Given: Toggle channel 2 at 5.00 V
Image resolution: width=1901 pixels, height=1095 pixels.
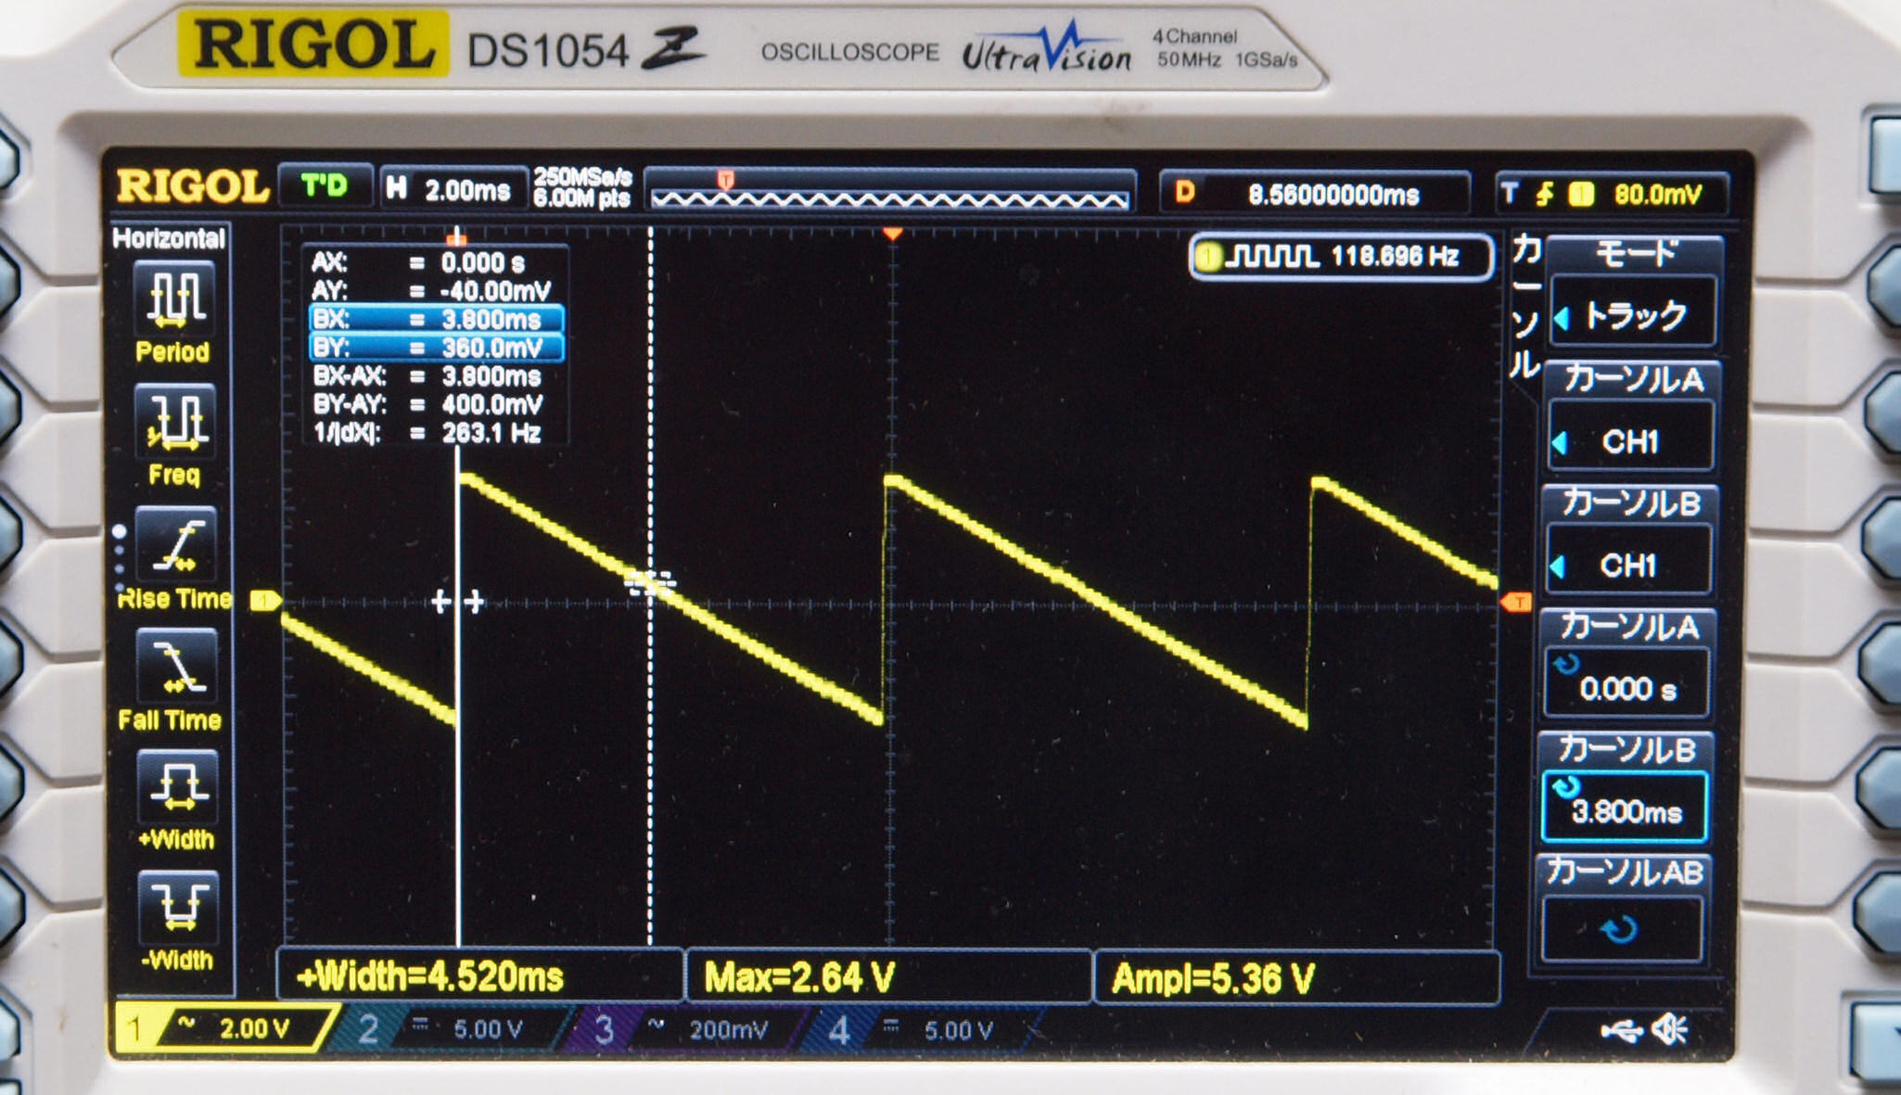Looking at the screenshot, I should [454, 1029].
